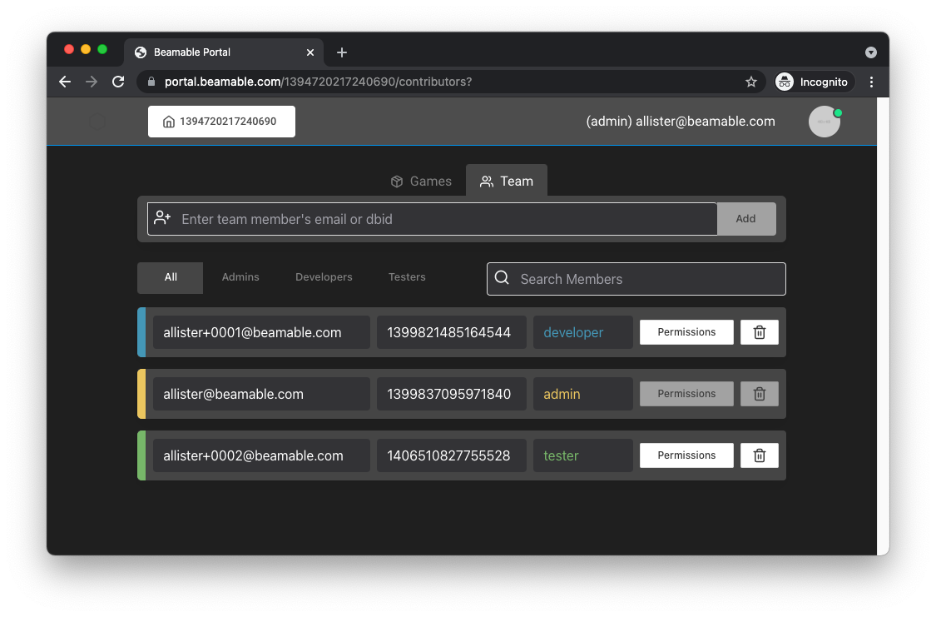Screen dimensions: 936x617
Task: Switch to the Games tab
Action: [422, 181]
